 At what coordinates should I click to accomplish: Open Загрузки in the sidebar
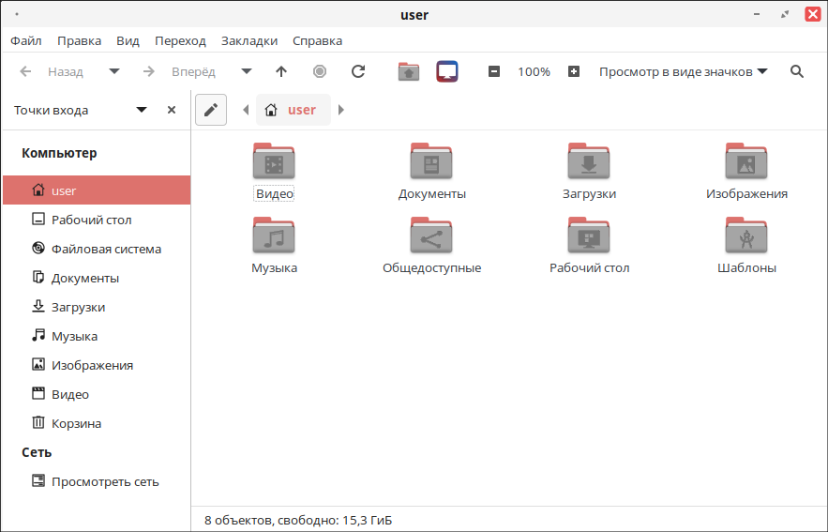(97, 307)
